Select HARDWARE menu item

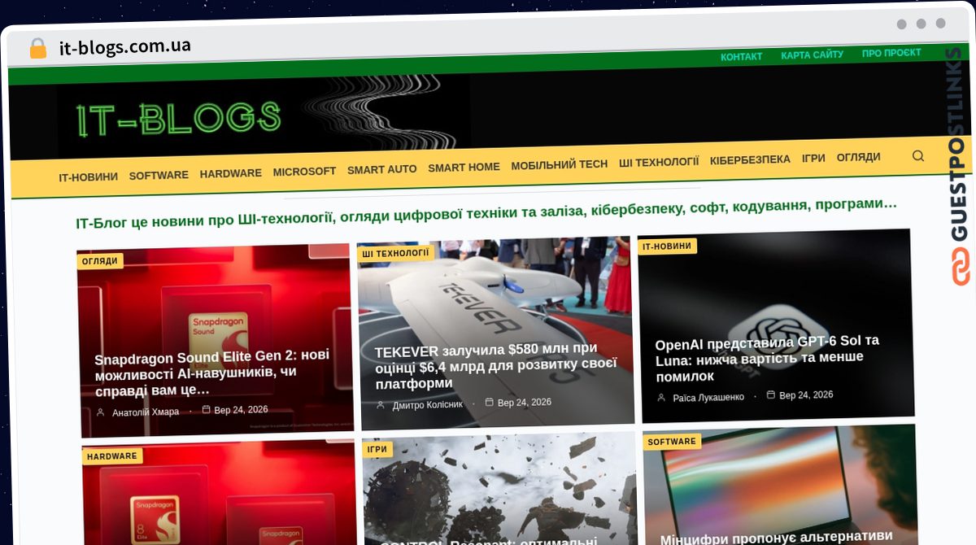click(231, 173)
